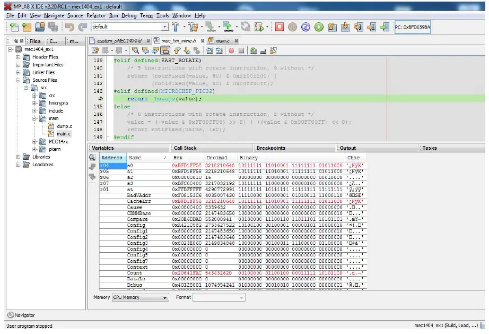Image resolution: width=489 pixels, height=334 pixels.
Task: Open the project configuration 'default' dropdown
Action: pyautogui.click(x=164, y=27)
